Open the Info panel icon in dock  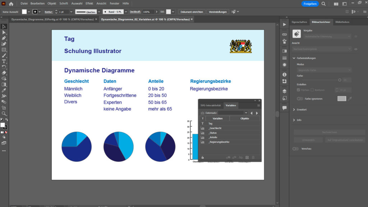(x=285, y=75)
